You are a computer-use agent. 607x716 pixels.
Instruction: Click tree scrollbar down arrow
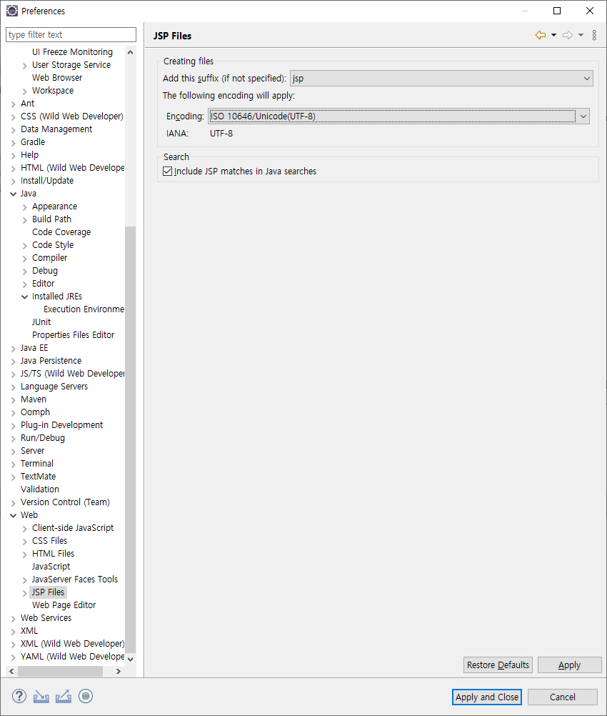pos(130,659)
